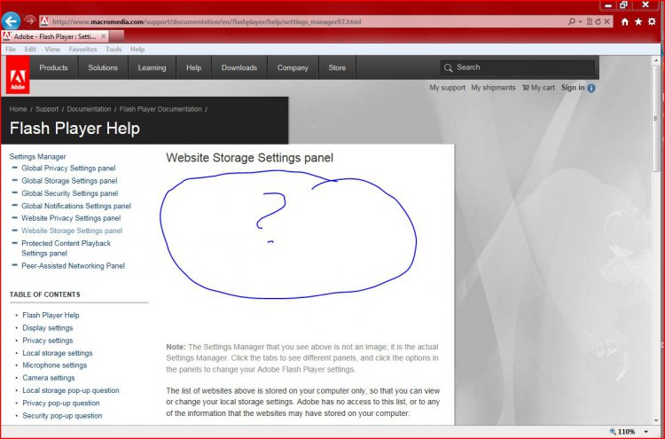665x439 pixels.
Task: Open the My shipments link
Action: pos(493,88)
